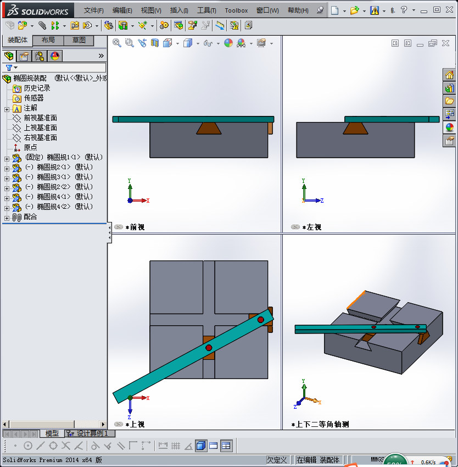Open the FeatureManager design tree tab
Viewport: 458px width, 467px height.
(x=9, y=55)
